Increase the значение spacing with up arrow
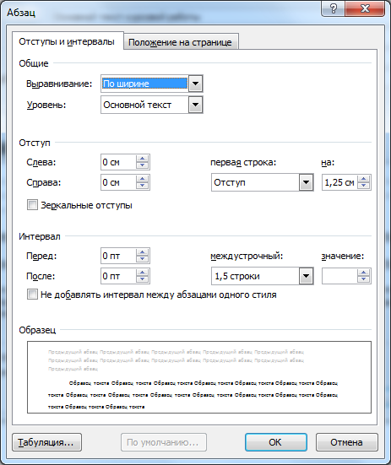Screen dimensions: 391x465 click(364, 273)
